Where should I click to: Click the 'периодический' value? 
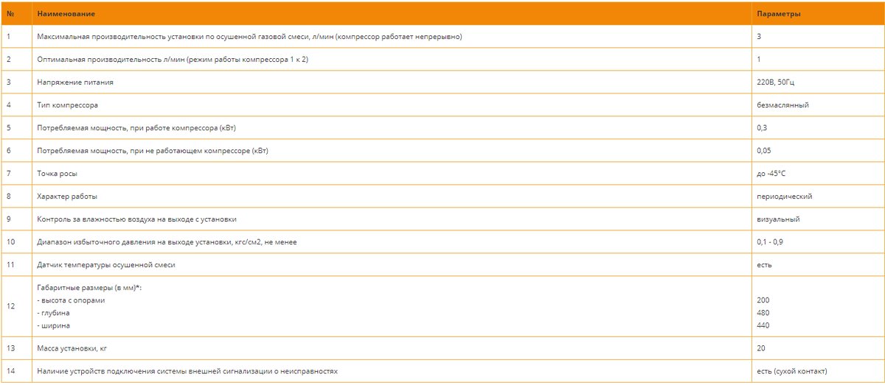pyautogui.click(x=785, y=197)
